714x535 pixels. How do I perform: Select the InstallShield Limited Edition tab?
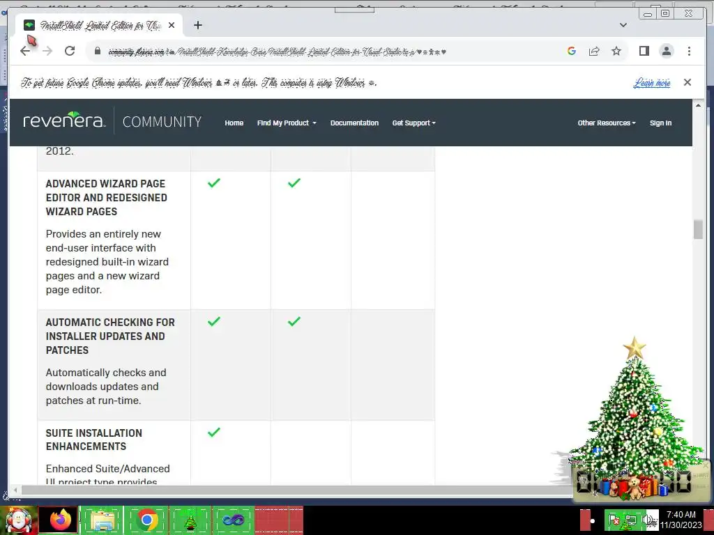tap(99, 25)
